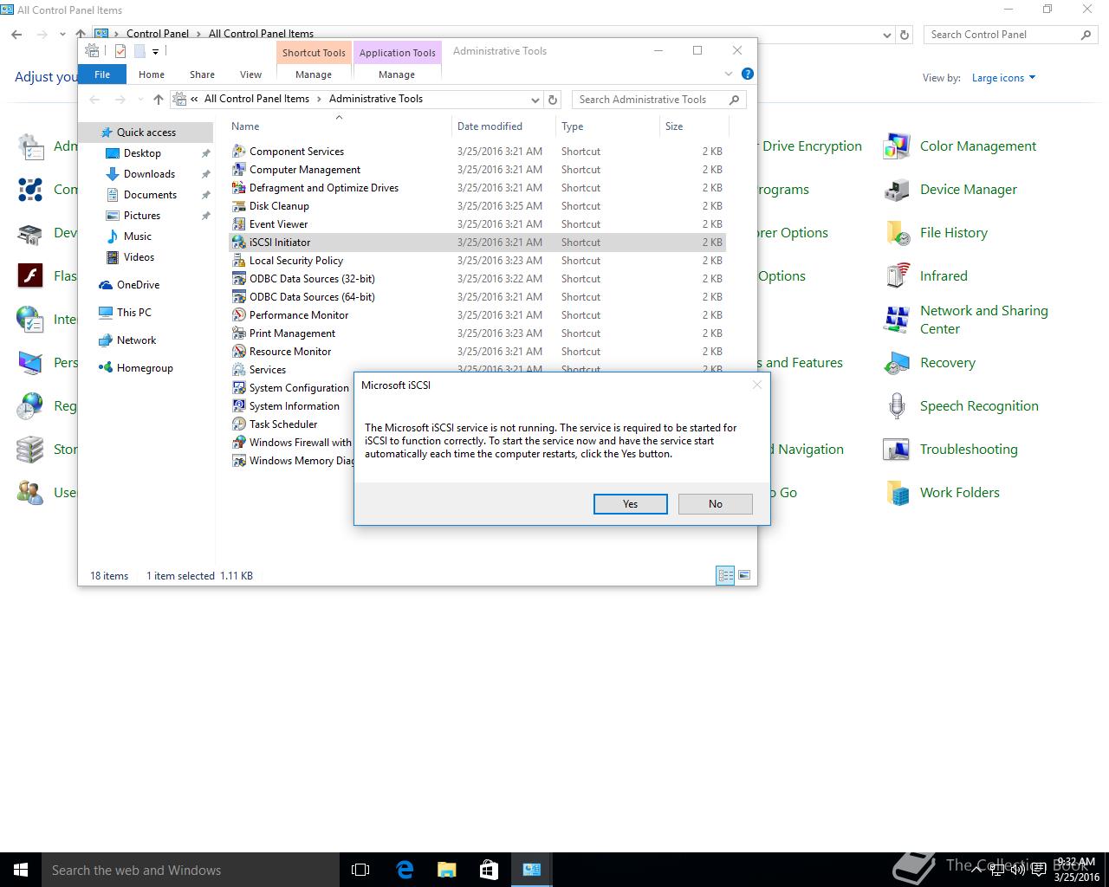Screen dimensions: 1109x887
Task: Select Quick access in navigation pane
Action: click(146, 133)
